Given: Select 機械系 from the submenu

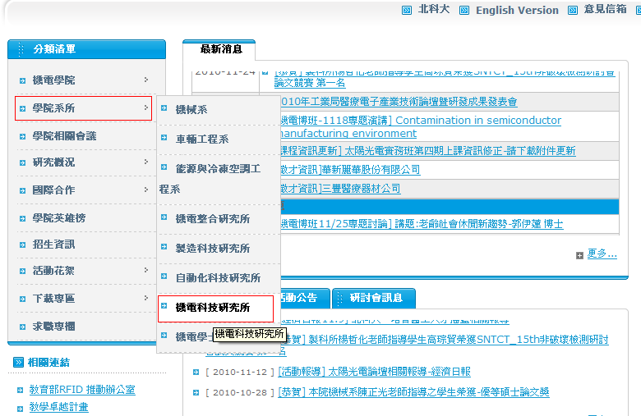Looking at the screenshot, I should click(x=191, y=109).
